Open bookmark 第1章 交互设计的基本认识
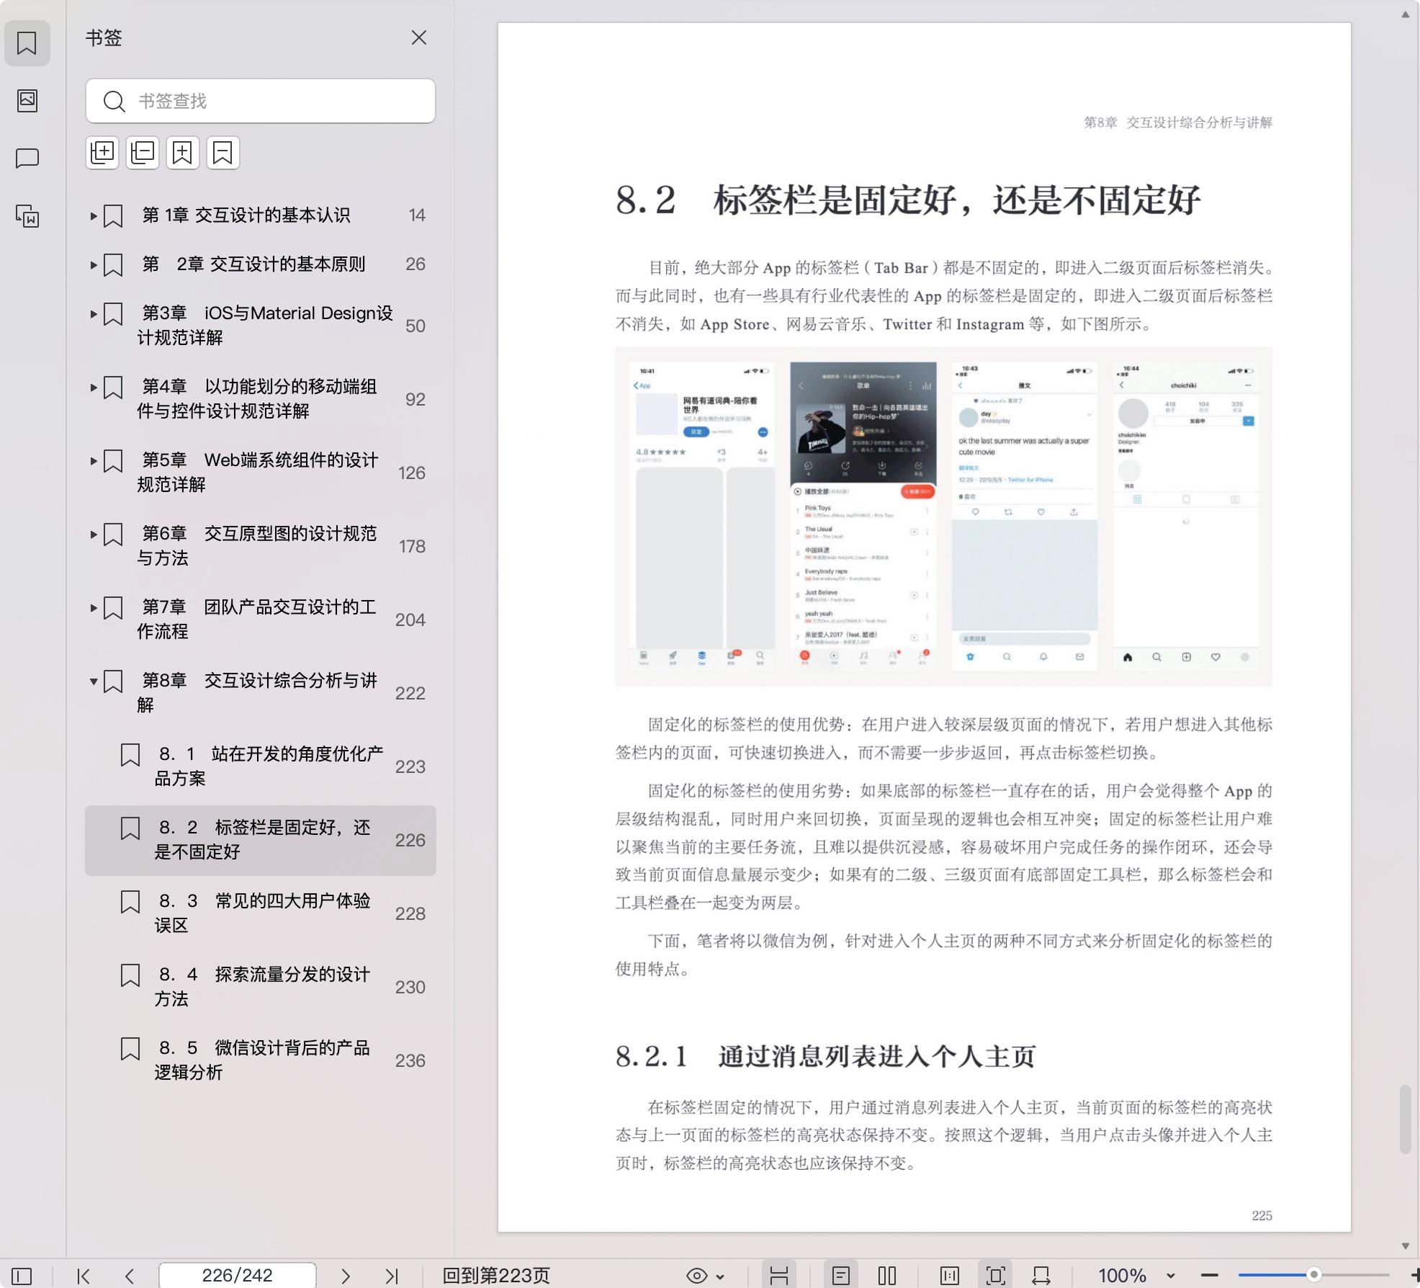This screenshot has height=1288, width=1420. [261, 215]
